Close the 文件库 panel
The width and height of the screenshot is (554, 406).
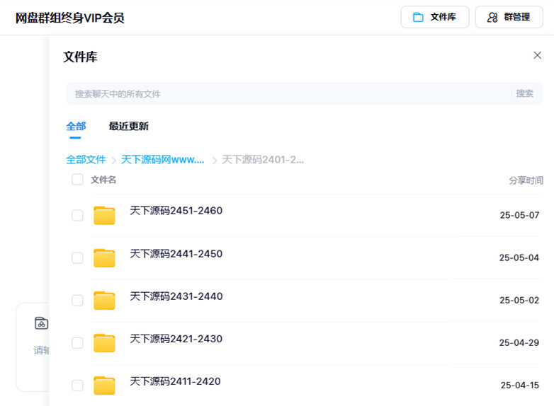click(x=537, y=55)
